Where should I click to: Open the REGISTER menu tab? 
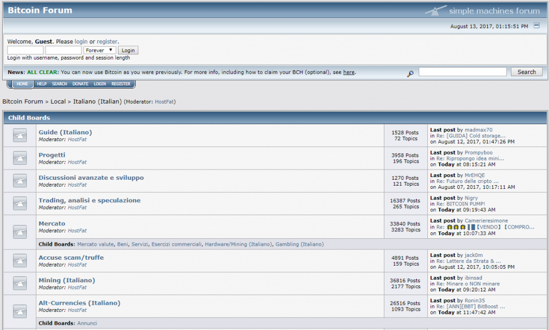121,84
